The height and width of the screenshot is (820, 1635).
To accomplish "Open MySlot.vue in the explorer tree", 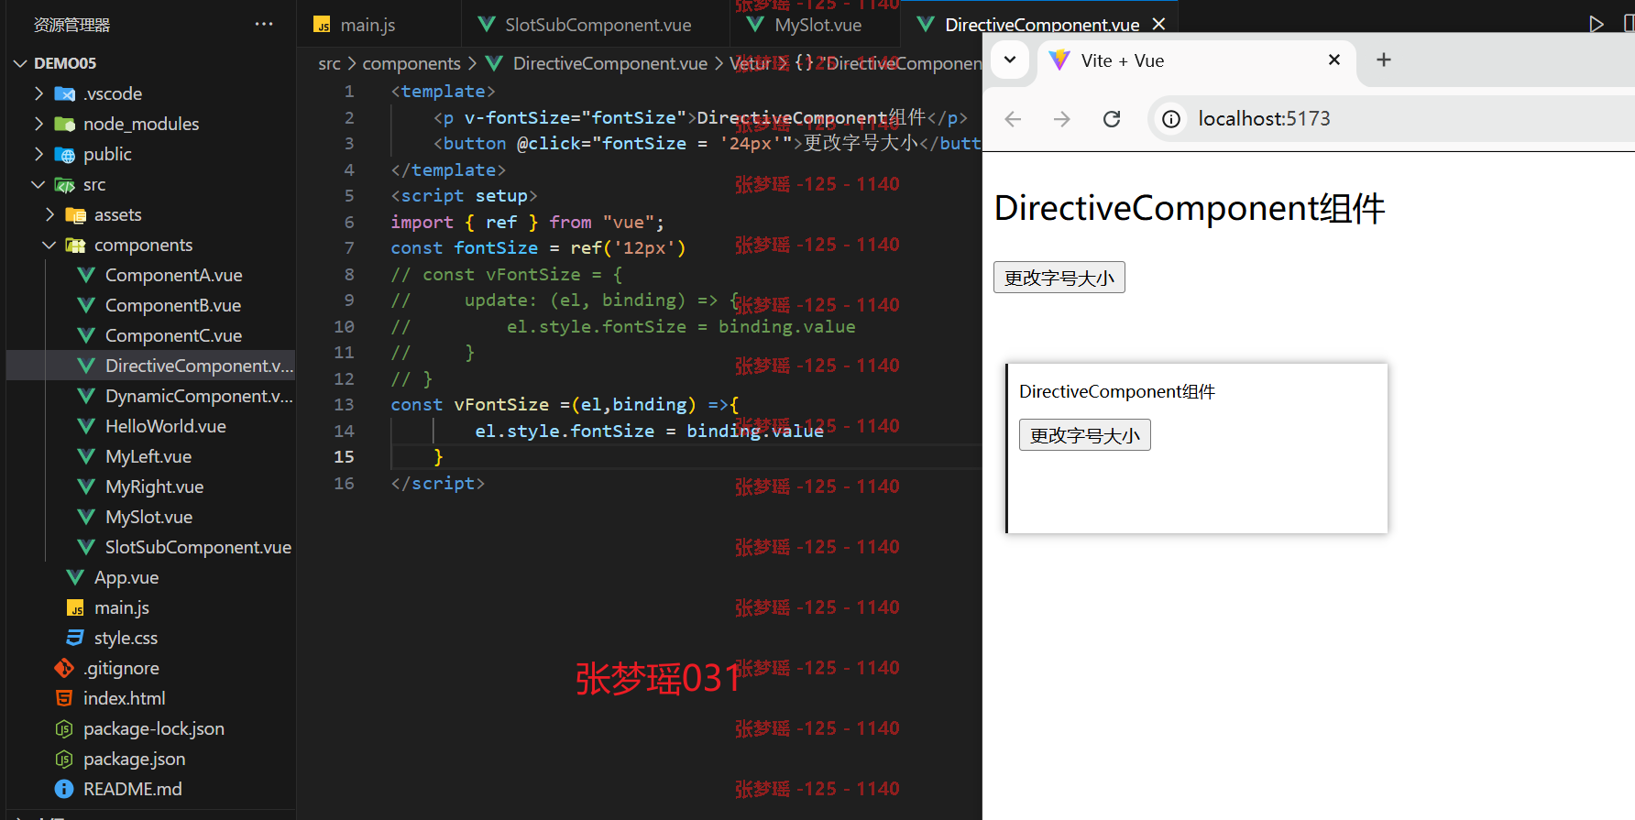I will (148, 517).
